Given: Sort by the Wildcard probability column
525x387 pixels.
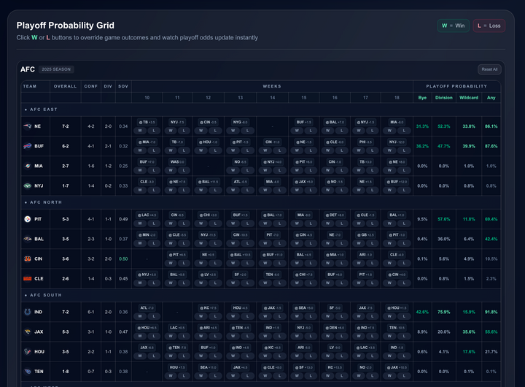Looking at the screenshot, I should pyautogui.click(x=469, y=97).
